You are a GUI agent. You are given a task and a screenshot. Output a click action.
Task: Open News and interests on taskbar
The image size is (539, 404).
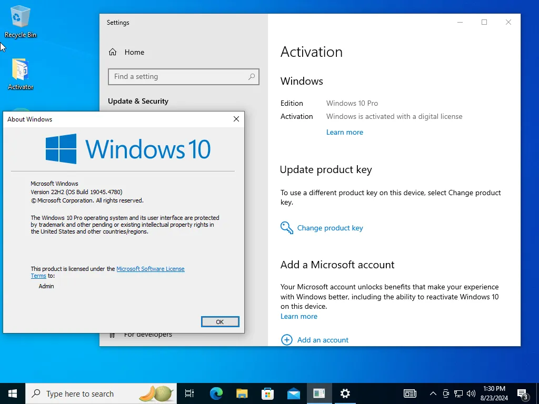click(x=410, y=393)
